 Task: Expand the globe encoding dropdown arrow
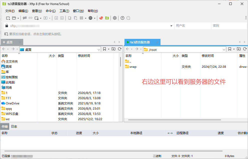(x=94, y=18)
